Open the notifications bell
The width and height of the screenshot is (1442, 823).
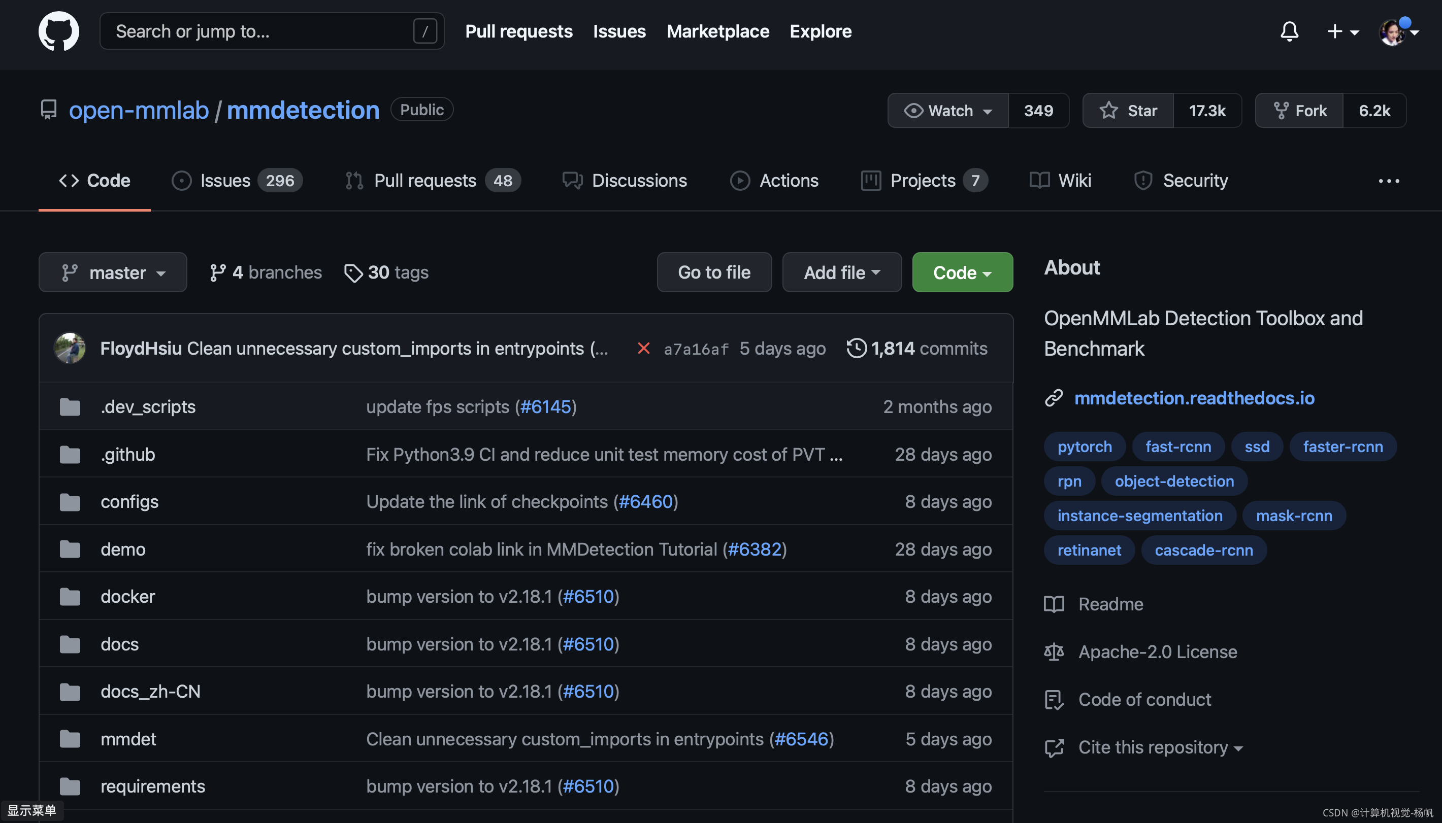point(1289,31)
